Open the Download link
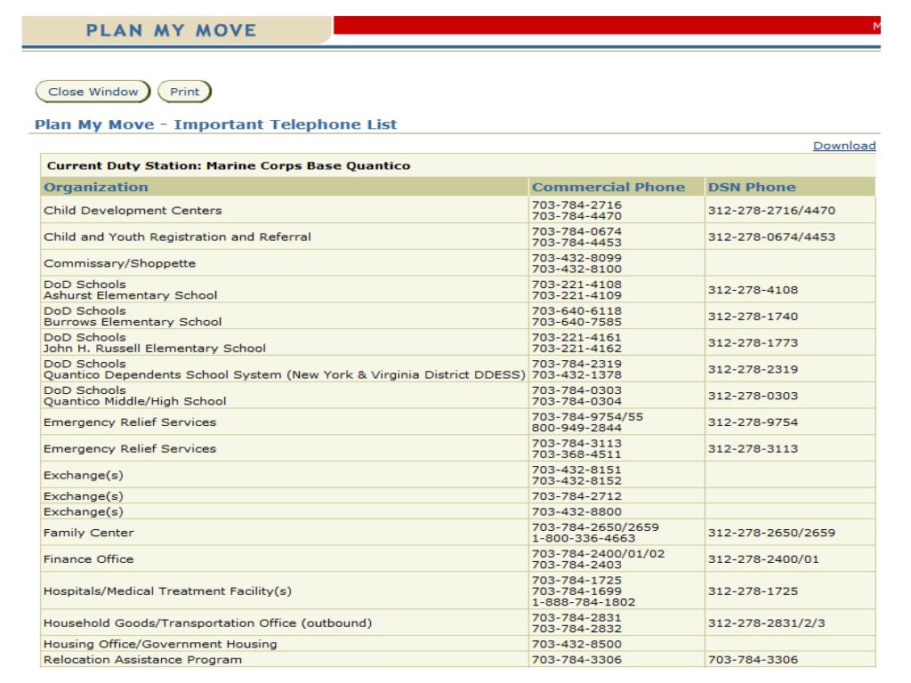Image resolution: width=911 pixels, height=683 pixels. [x=843, y=146]
